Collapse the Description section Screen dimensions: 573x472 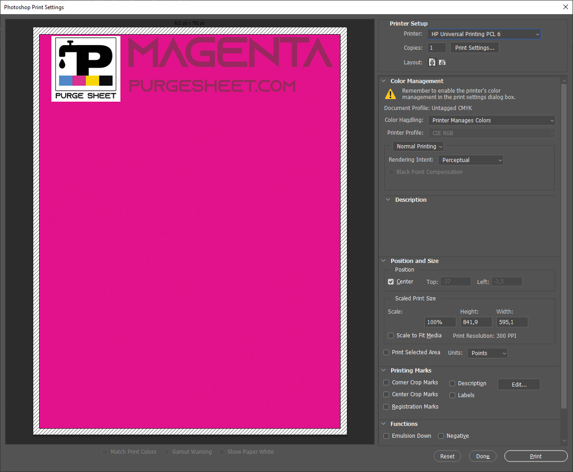[388, 200]
